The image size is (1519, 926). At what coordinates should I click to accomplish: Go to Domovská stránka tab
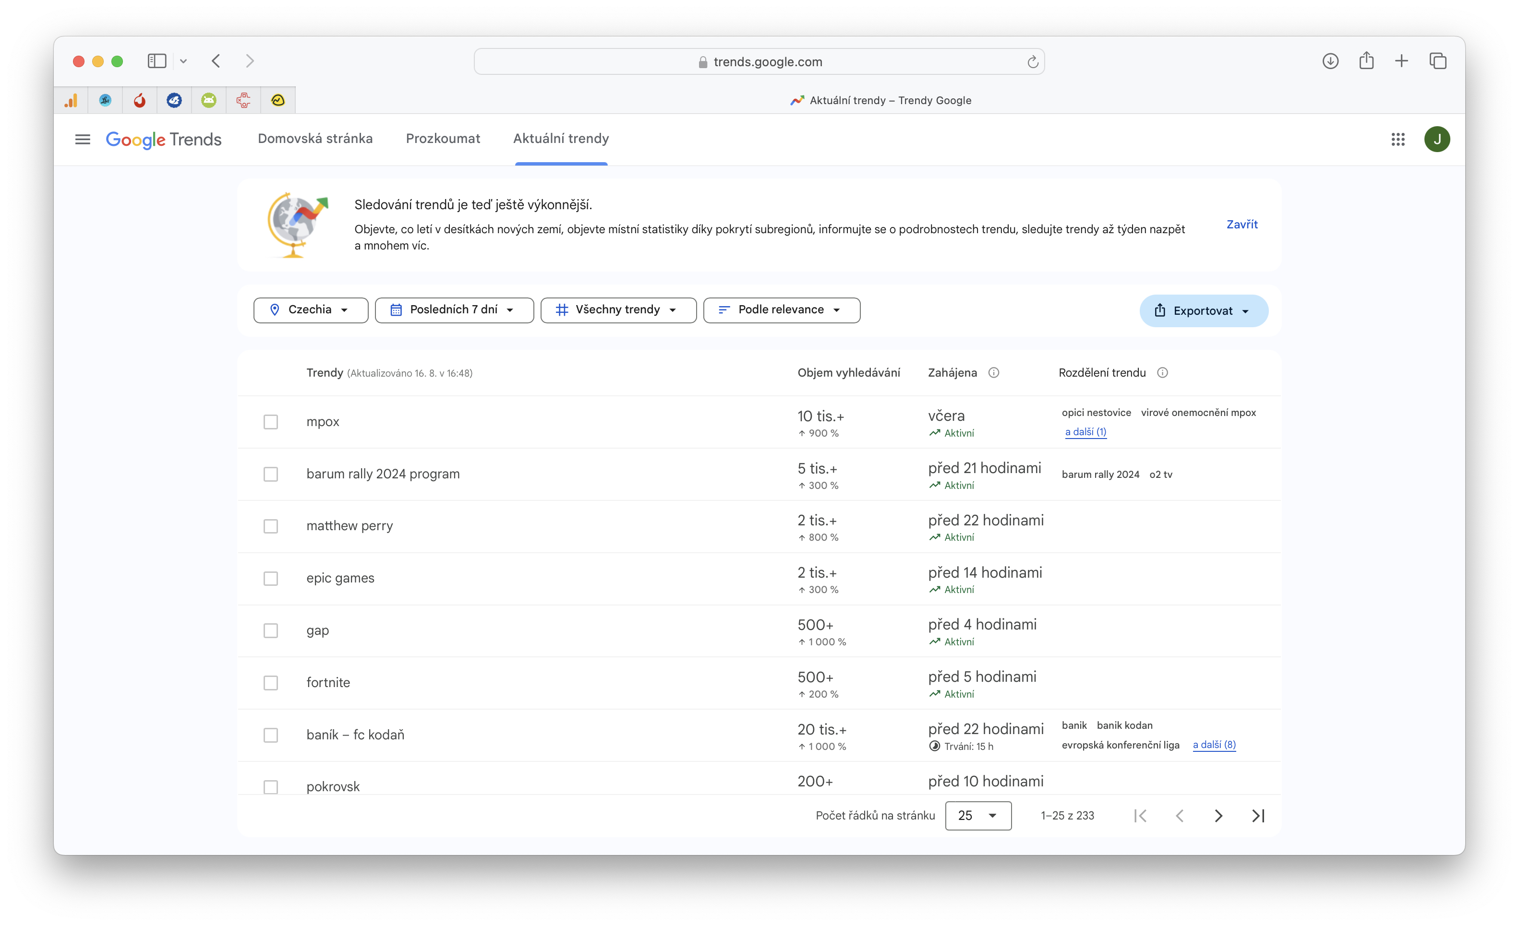click(315, 139)
